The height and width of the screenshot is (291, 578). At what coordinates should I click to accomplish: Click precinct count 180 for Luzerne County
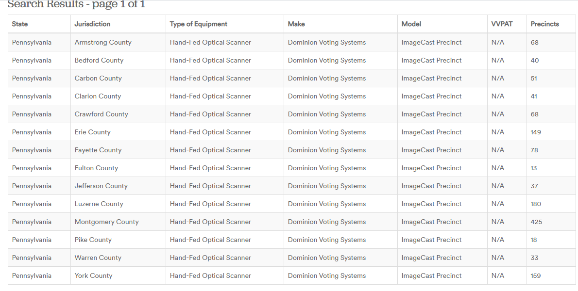(536, 204)
